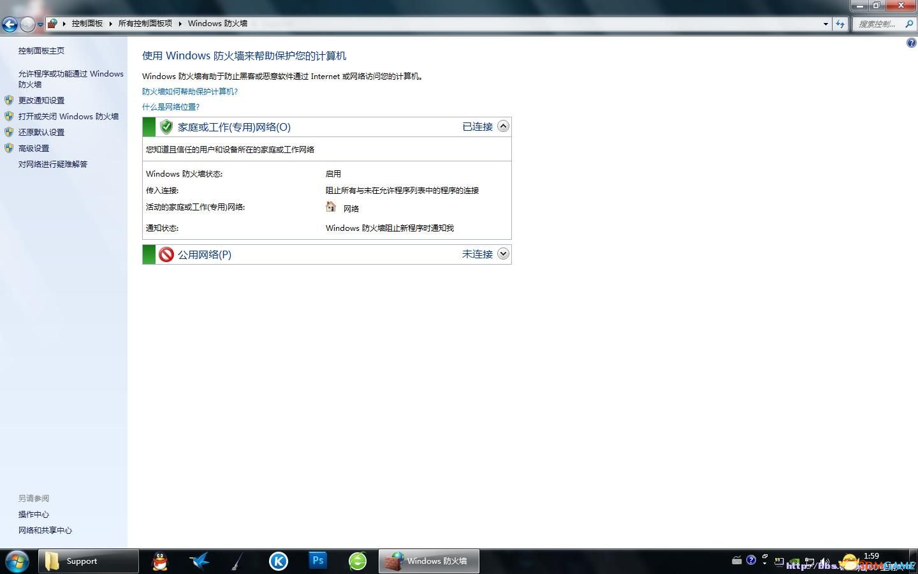Click the 启用 firewall state value
The image size is (918, 574).
pos(333,173)
